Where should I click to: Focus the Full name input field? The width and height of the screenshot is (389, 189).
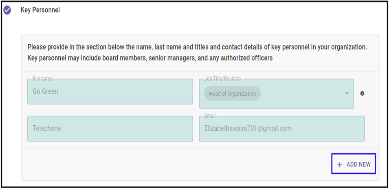(x=110, y=91)
